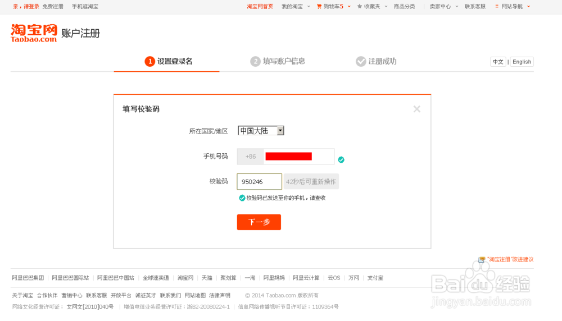
Task: Open 联系客服 in top bar
Action: click(x=475, y=6)
